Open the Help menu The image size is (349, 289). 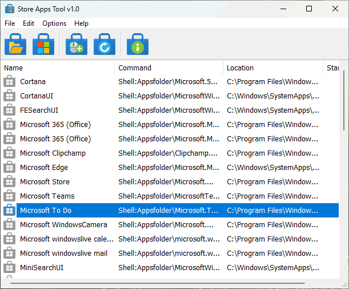point(81,23)
